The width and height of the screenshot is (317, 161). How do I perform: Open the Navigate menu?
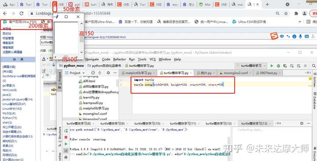click(92, 59)
